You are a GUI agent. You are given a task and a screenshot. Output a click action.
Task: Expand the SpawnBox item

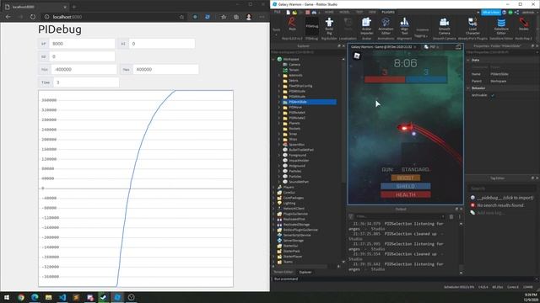click(279, 145)
